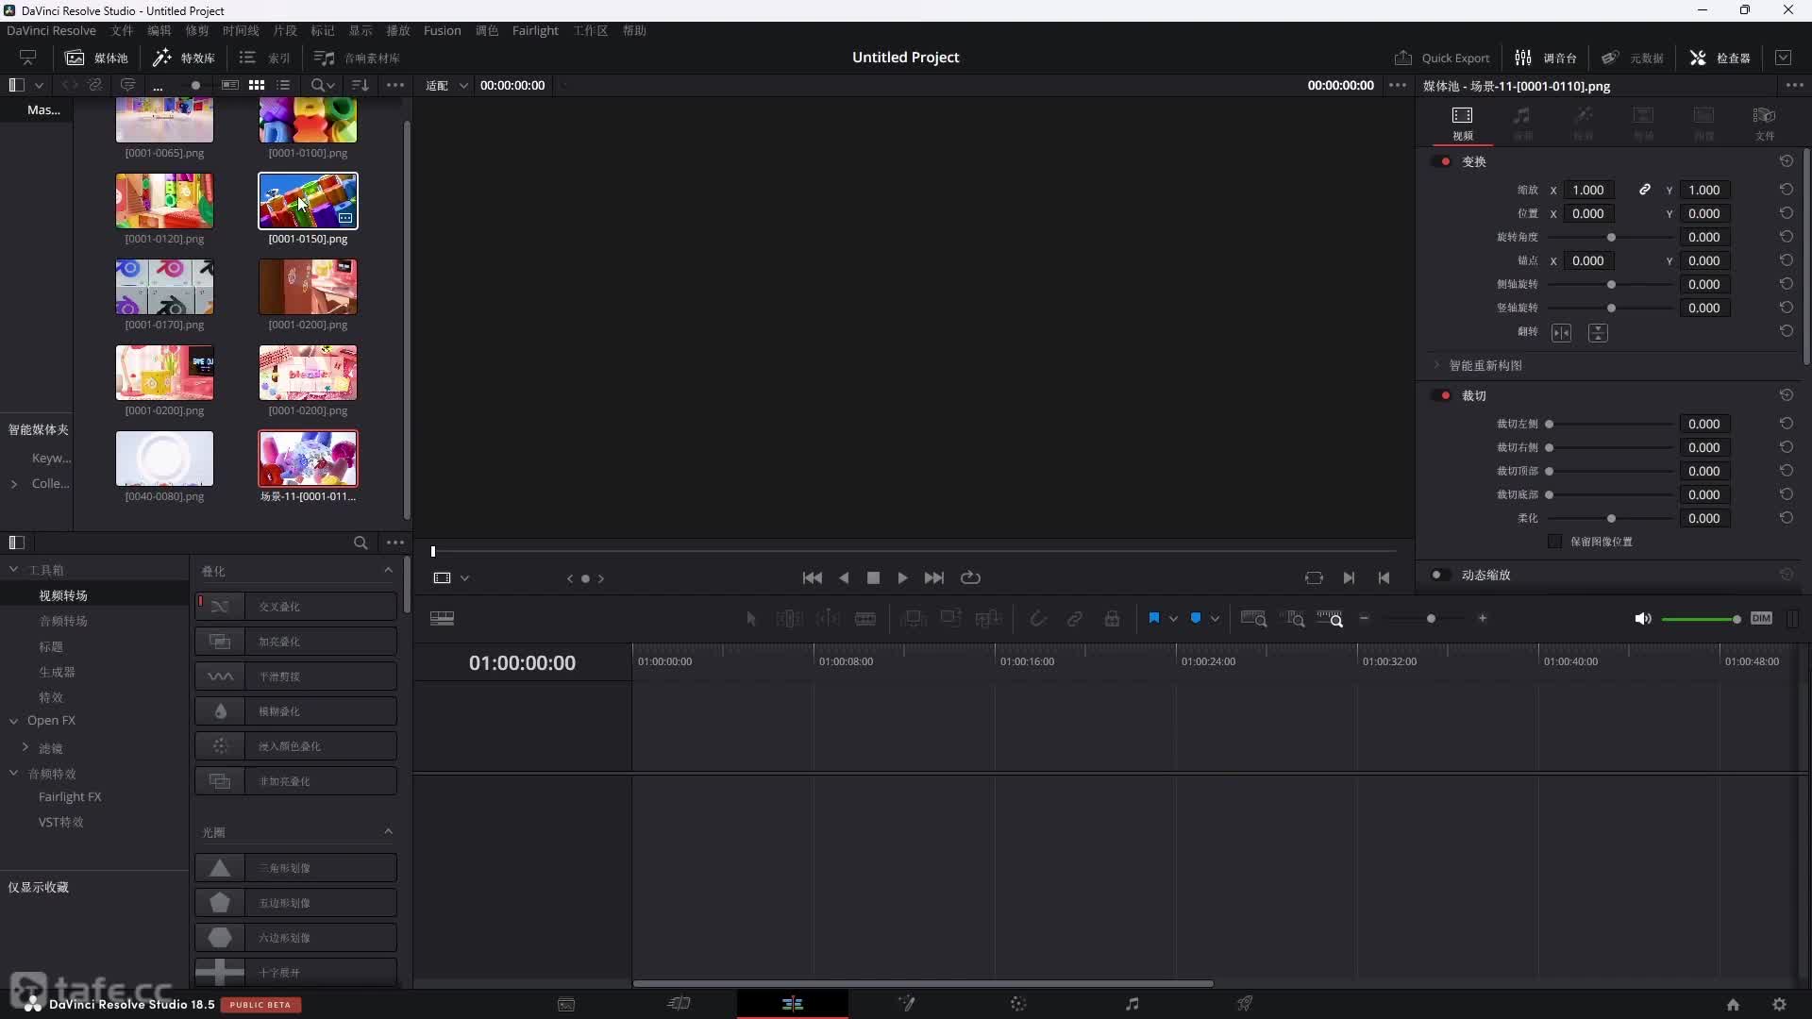Reset the 旋转角度 rotation value

(x=1787, y=237)
